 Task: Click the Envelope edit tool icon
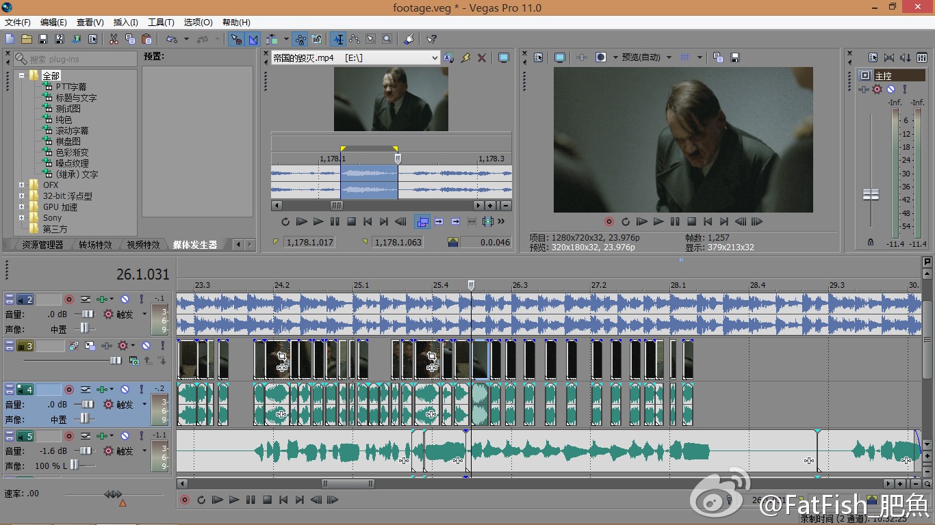tap(355, 39)
